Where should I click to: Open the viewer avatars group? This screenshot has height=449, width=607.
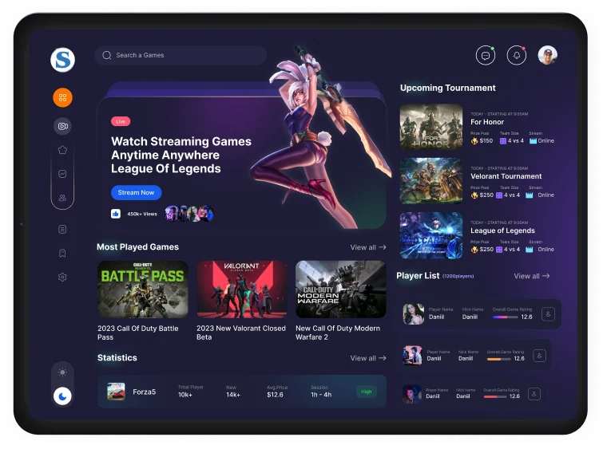click(189, 214)
